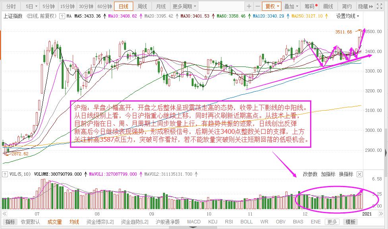Open 复权 adjustment dropdown

[272, 6]
